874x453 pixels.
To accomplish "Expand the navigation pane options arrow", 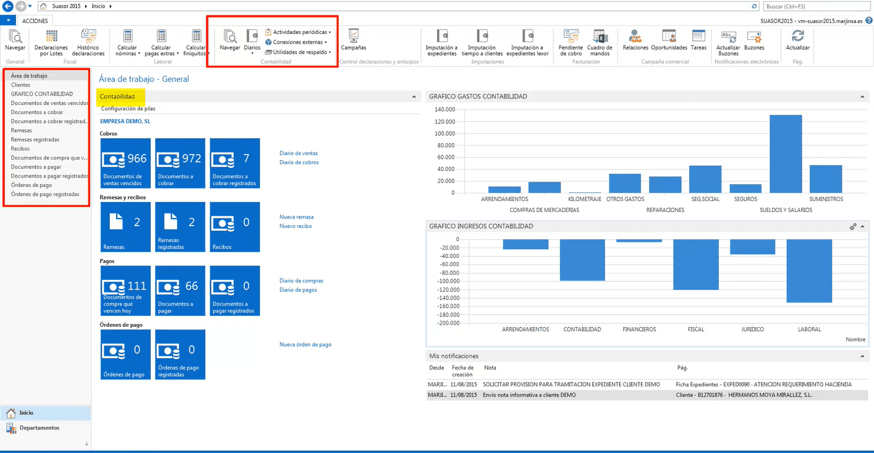I will pyautogui.click(x=86, y=444).
